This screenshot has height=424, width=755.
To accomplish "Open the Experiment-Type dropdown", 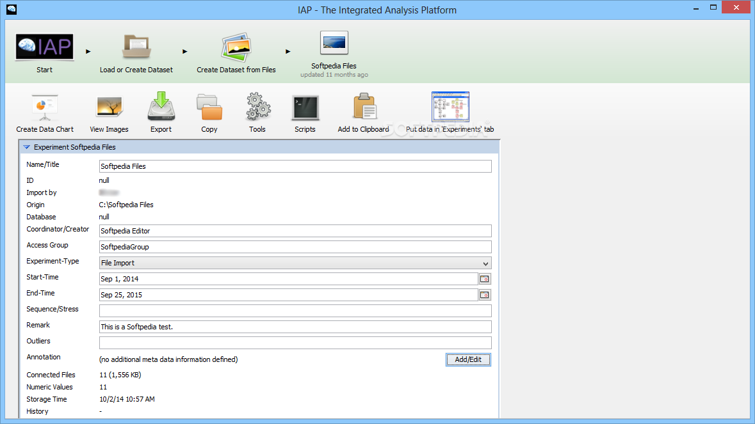I will (x=295, y=263).
